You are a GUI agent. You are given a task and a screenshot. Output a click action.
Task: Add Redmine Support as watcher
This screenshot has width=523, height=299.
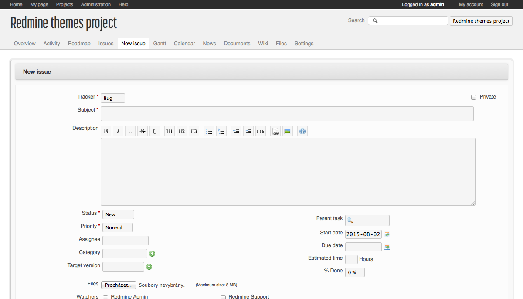pyautogui.click(x=223, y=297)
